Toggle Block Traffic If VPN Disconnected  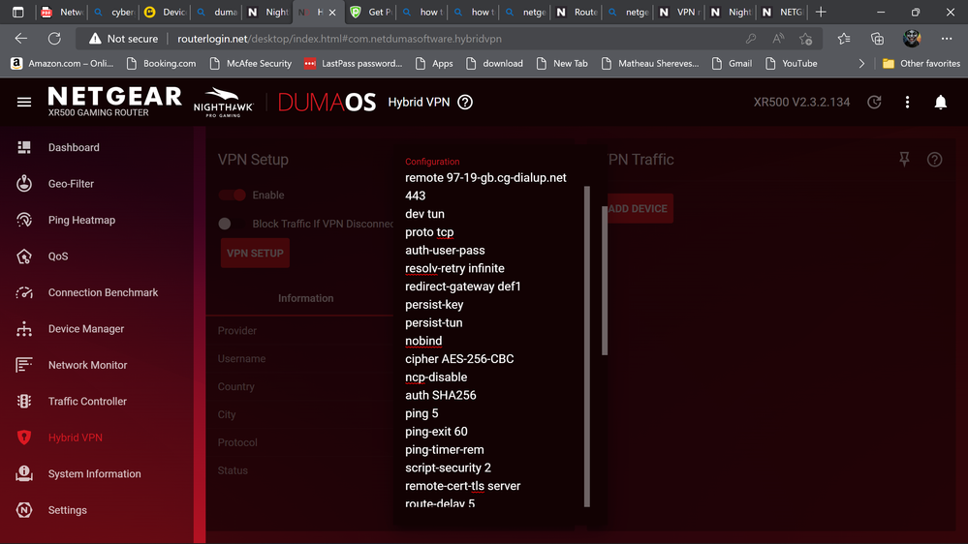(225, 224)
